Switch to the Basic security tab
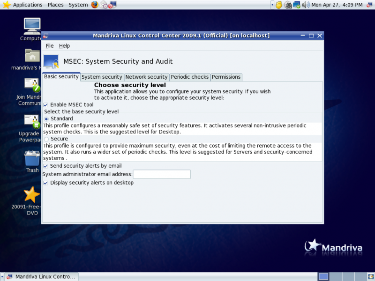 (x=61, y=77)
